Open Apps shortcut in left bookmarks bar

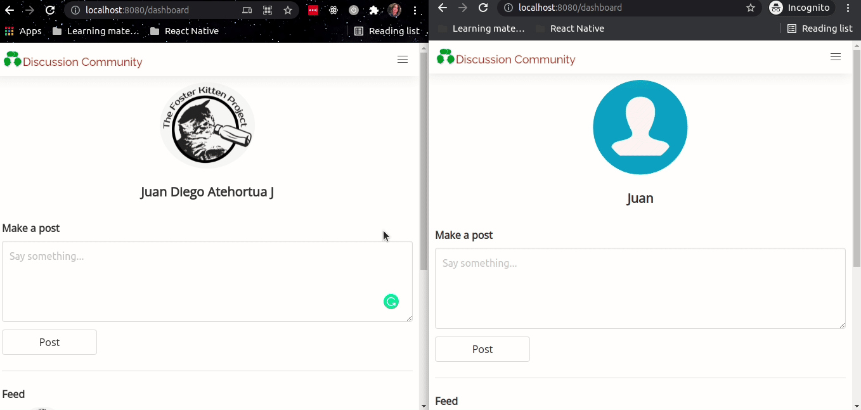pyautogui.click(x=23, y=31)
